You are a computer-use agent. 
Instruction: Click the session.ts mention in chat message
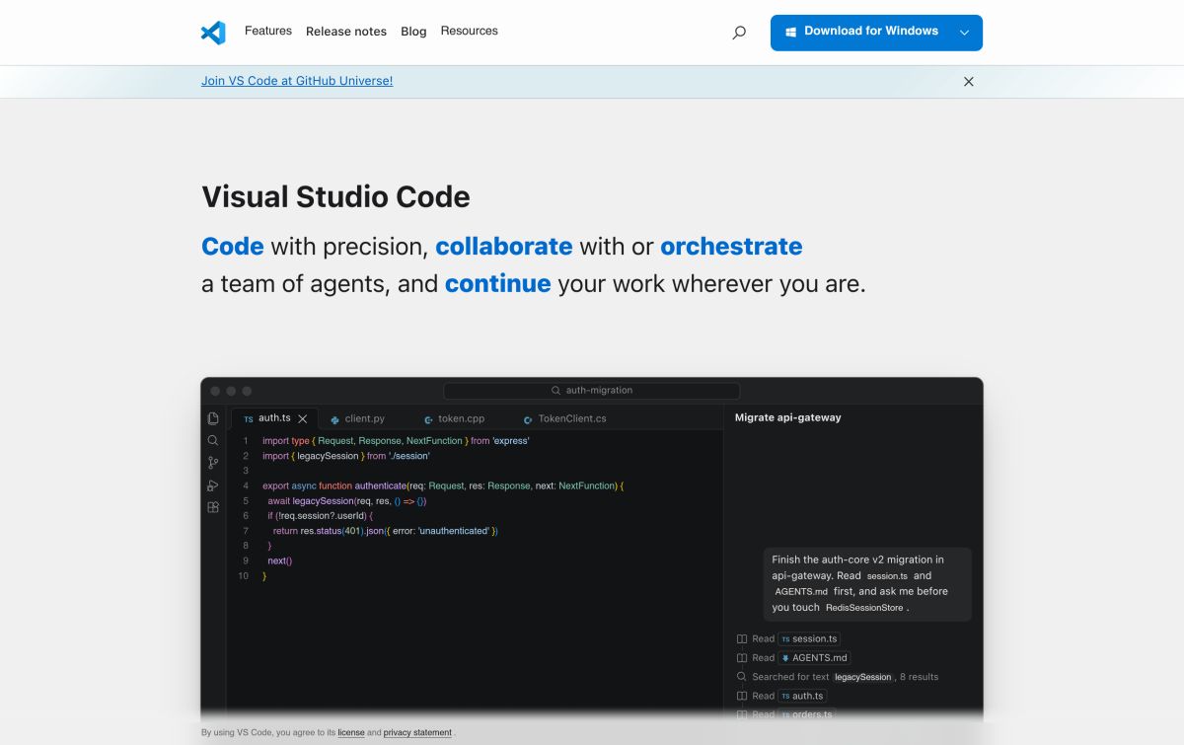click(x=887, y=575)
